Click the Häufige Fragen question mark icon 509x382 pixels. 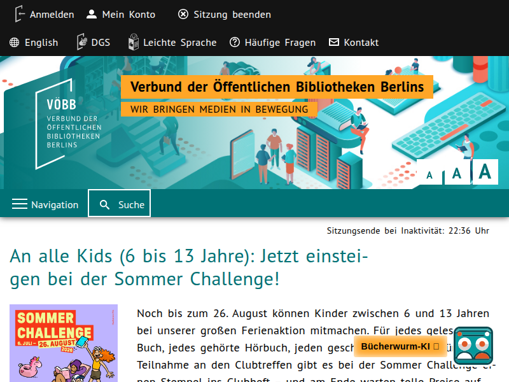(x=235, y=42)
